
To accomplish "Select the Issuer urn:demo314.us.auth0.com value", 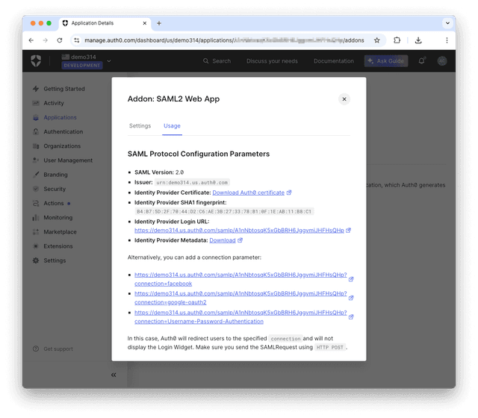I will pyautogui.click(x=192, y=182).
